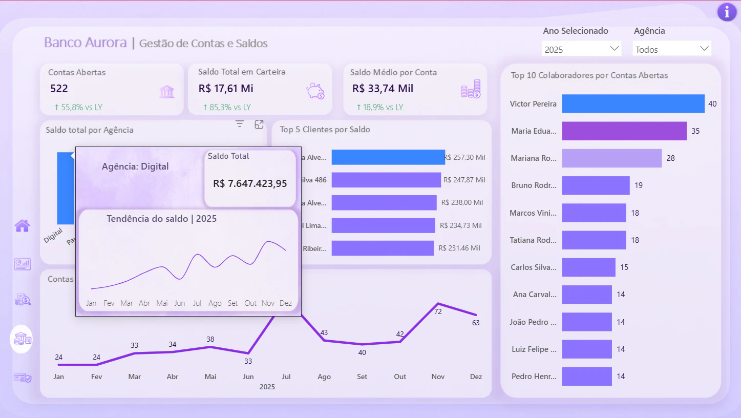
Task: Click the 40 data label for Set
Action: [362, 352]
